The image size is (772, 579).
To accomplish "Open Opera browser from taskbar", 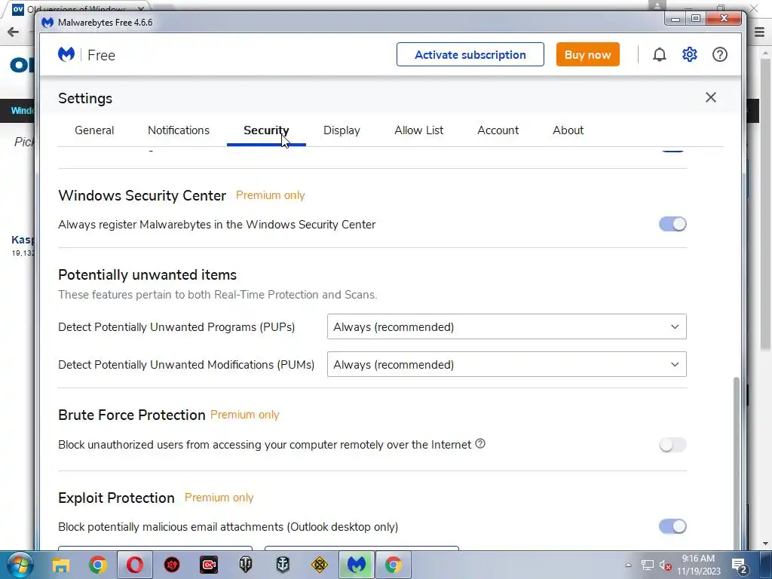I will [x=134, y=565].
